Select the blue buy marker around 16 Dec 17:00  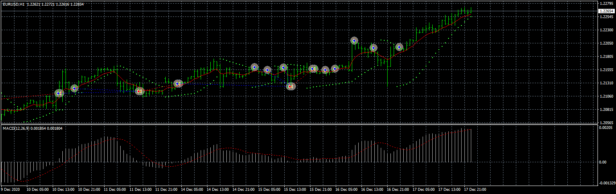(x=373, y=48)
